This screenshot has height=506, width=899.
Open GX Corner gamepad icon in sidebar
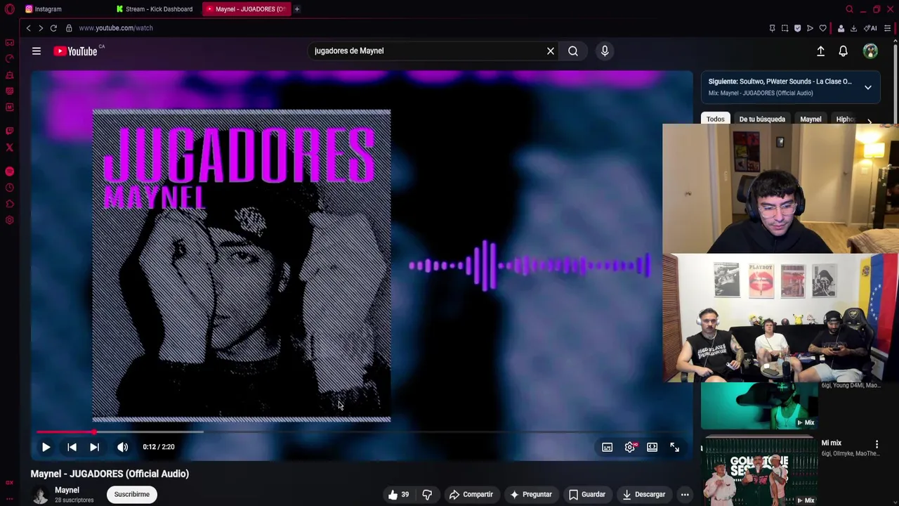[9, 43]
